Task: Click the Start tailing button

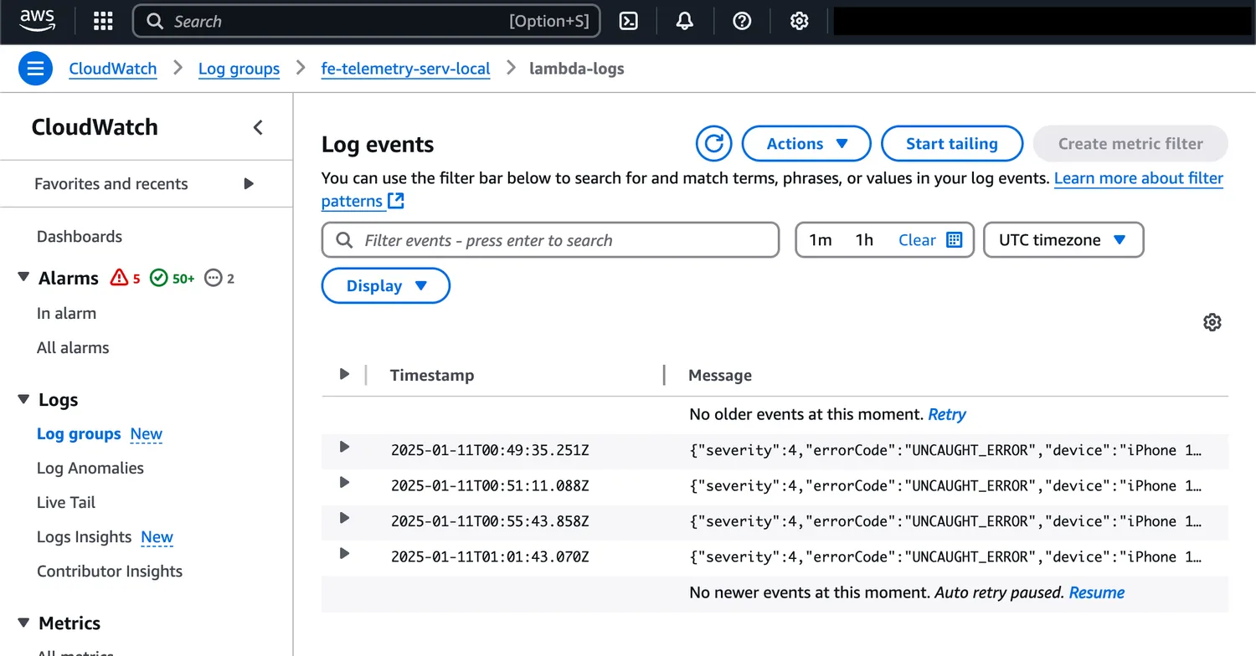Action: pos(952,144)
